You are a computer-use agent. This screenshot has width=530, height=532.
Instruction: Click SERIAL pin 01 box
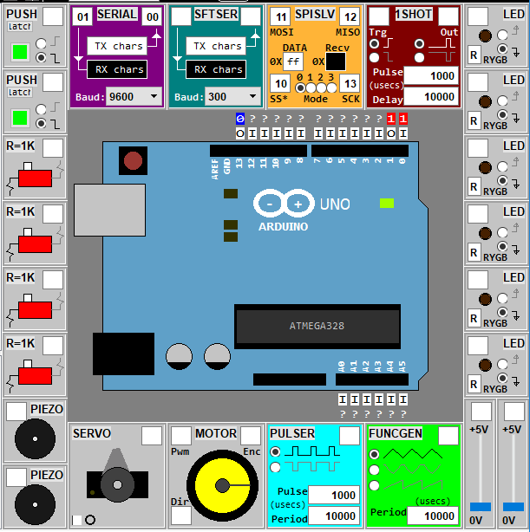(x=82, y=16)
